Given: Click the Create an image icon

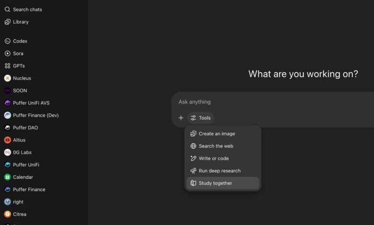Looking at the screenshot, I should (193, 134).
